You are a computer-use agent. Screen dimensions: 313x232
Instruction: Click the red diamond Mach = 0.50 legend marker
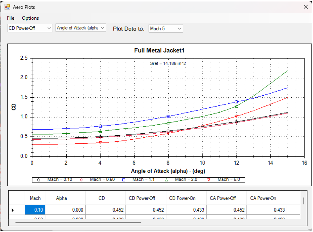point(81,180)
